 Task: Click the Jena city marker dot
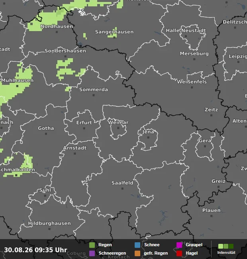tap(148, 137)
